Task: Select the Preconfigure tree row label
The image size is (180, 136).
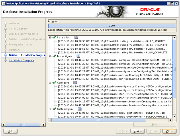Action: (64, 56)
